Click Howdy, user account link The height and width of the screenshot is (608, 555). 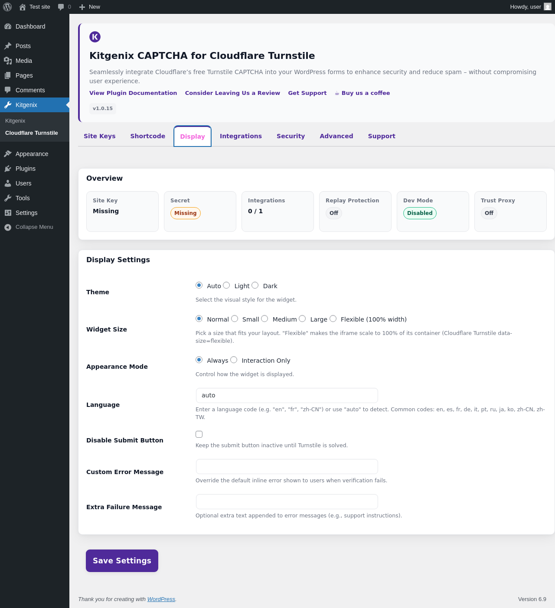click(531, 7)
